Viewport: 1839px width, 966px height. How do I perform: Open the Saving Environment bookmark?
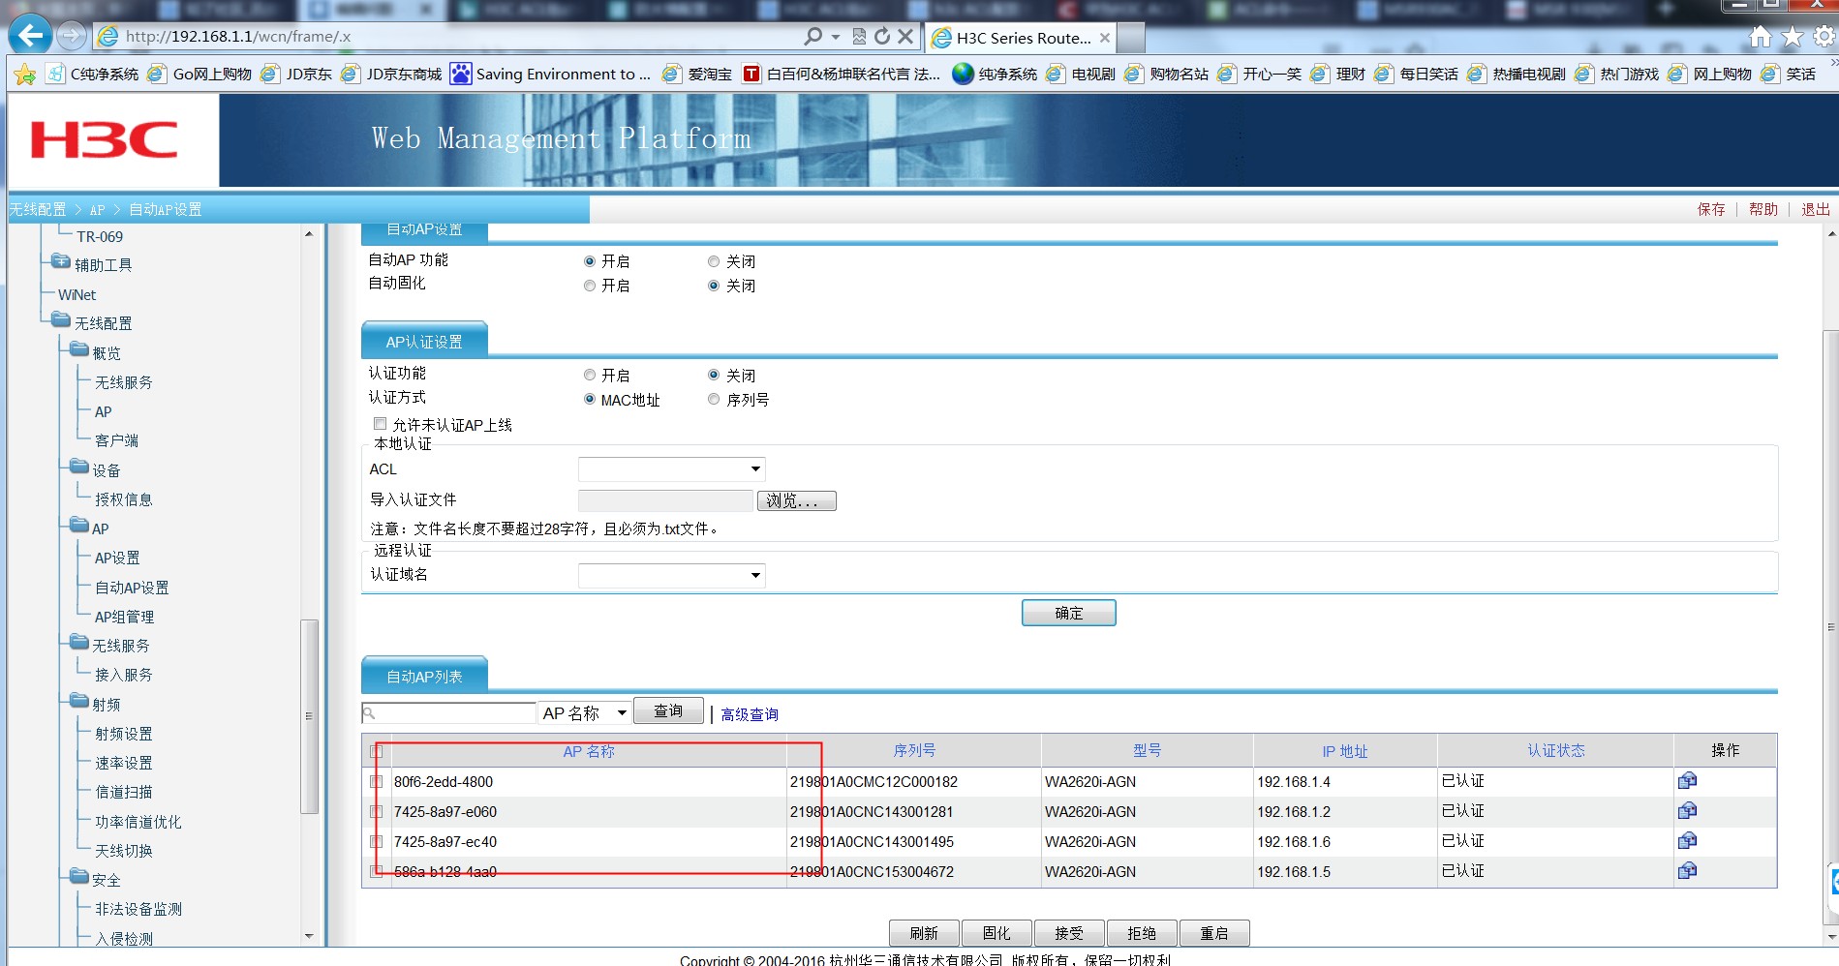click(x=551, y=74)
